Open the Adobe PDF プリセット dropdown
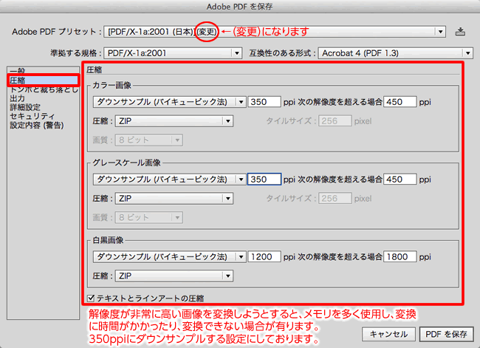The image size is (480, 348). pos(274,32)
